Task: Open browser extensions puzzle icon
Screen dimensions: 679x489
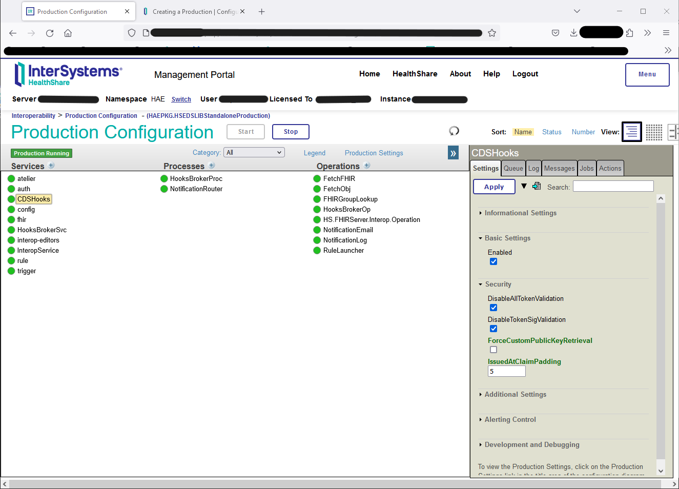Action: coord(629,33)
